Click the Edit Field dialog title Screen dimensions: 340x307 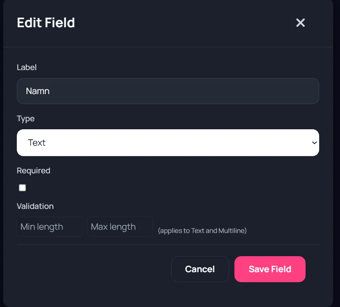tap(46, 23)
